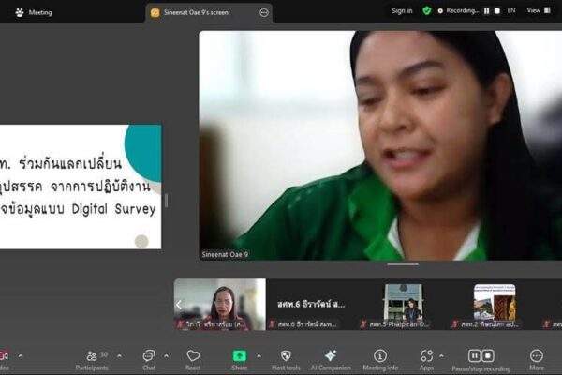Screen dimensions: 562x375
Task: Expand the Participants options arrow
Action: (x=119, y=355)
